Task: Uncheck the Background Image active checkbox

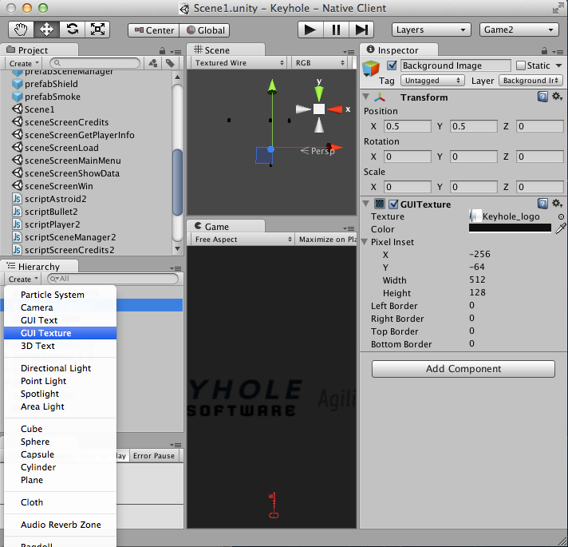Action: (x=392, y=65)
